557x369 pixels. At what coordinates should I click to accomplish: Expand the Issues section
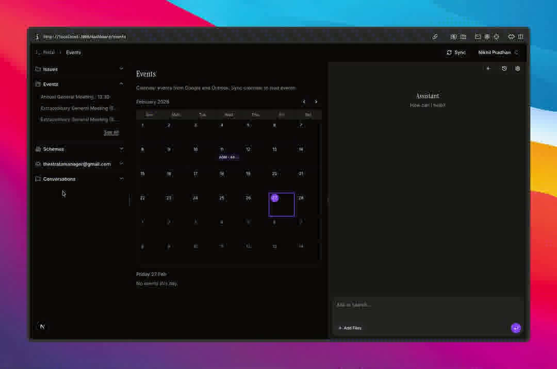[121, 69]
